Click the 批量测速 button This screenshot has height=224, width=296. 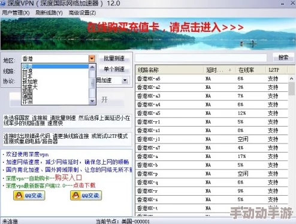pyautogui.click(x=114, y=58)
